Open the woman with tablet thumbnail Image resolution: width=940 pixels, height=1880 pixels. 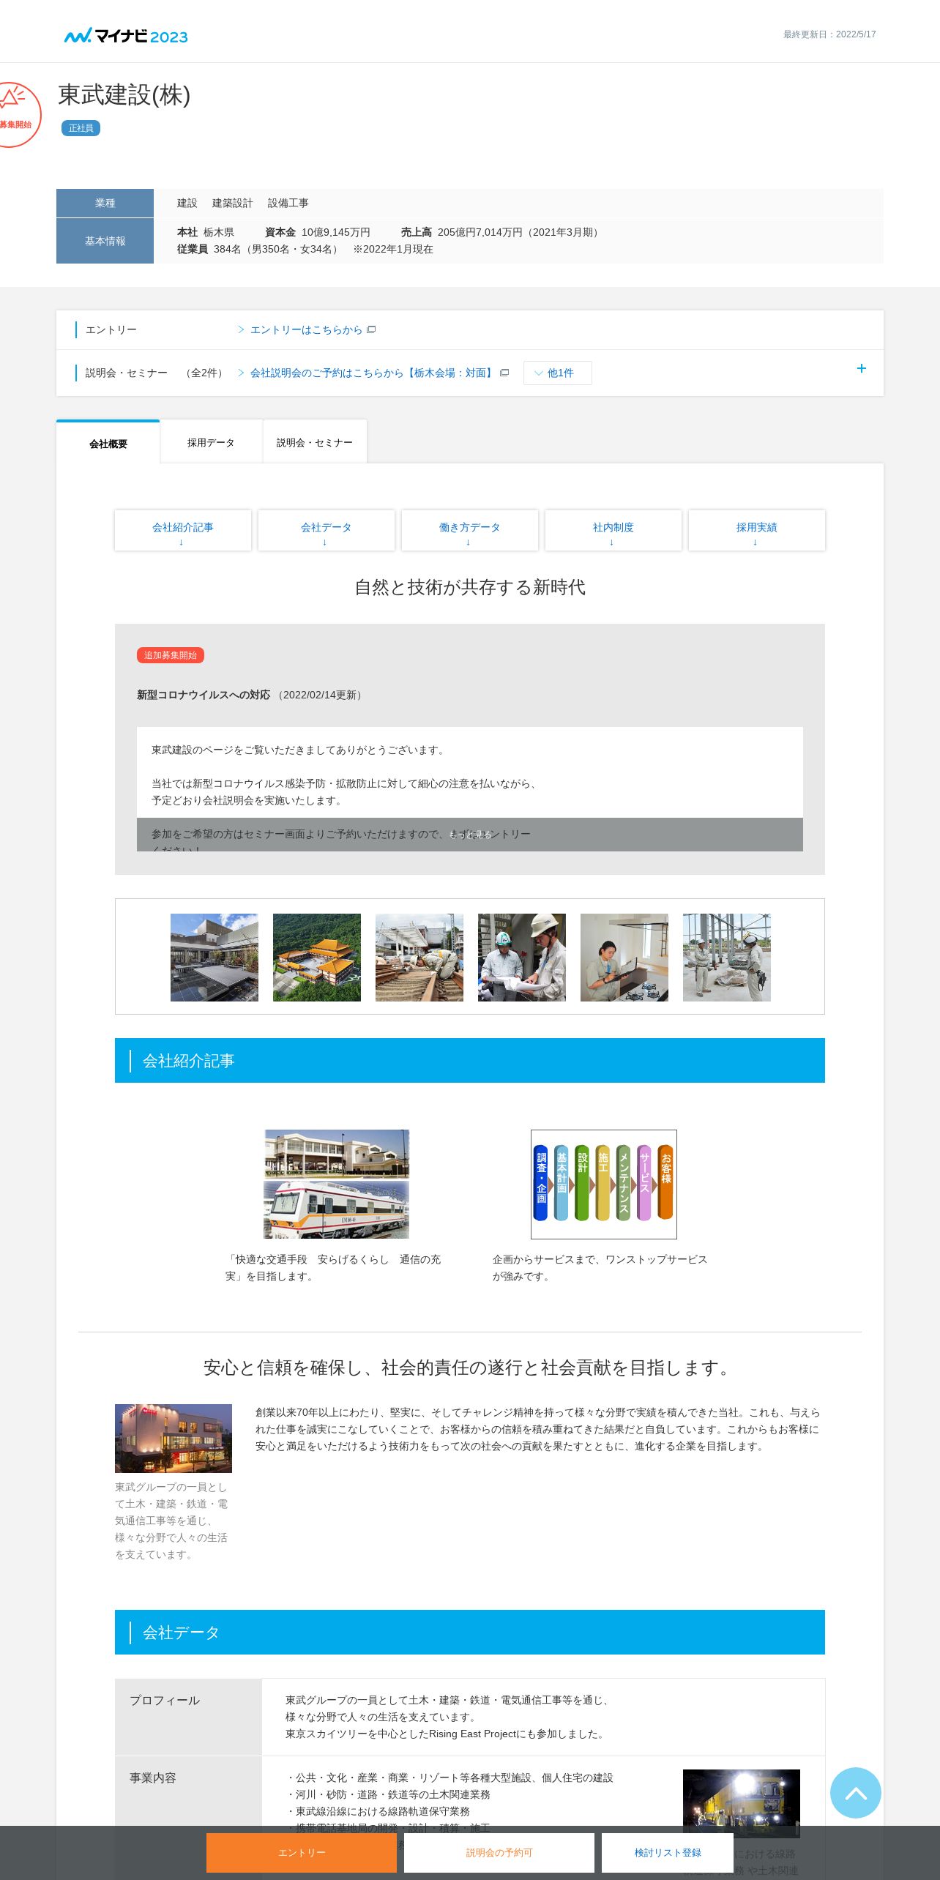tap(624, 957)
